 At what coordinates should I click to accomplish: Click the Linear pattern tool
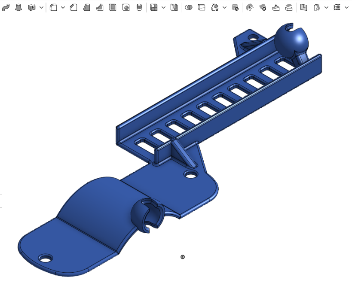[x=154, y=7]
